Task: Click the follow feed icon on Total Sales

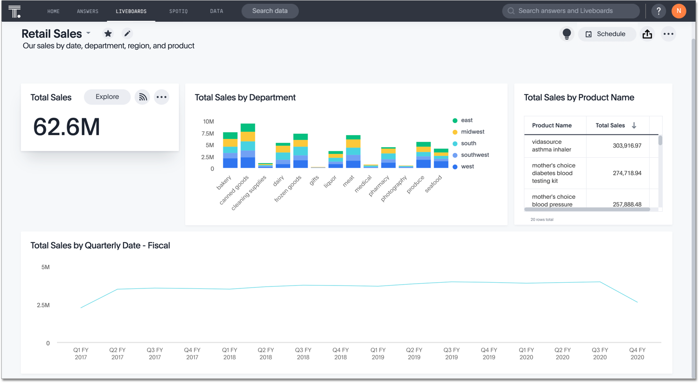Action: [x=142, y=97]
